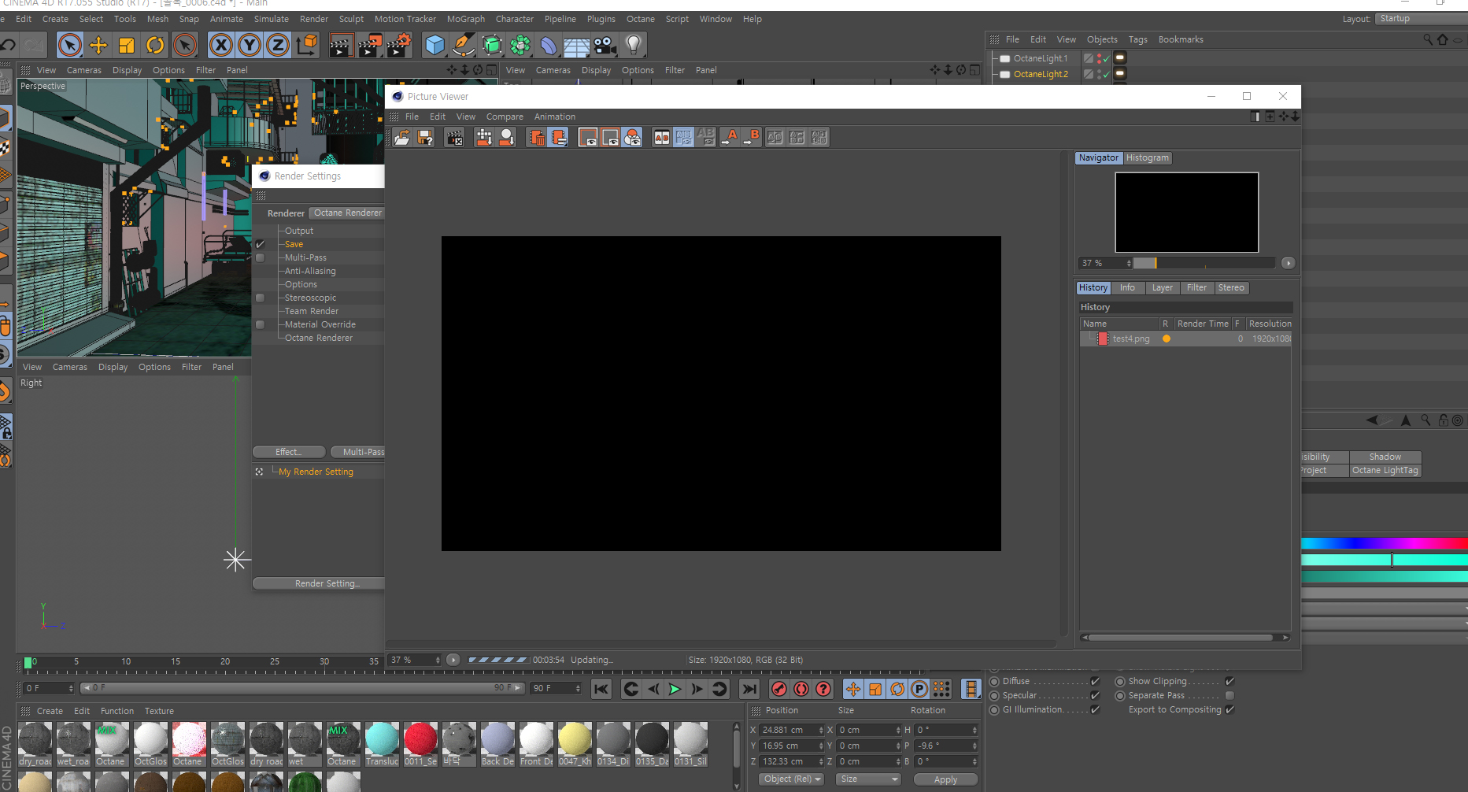Toggle the Export to Compositing checkbox
The image size is (1468, 792).
1229,709
